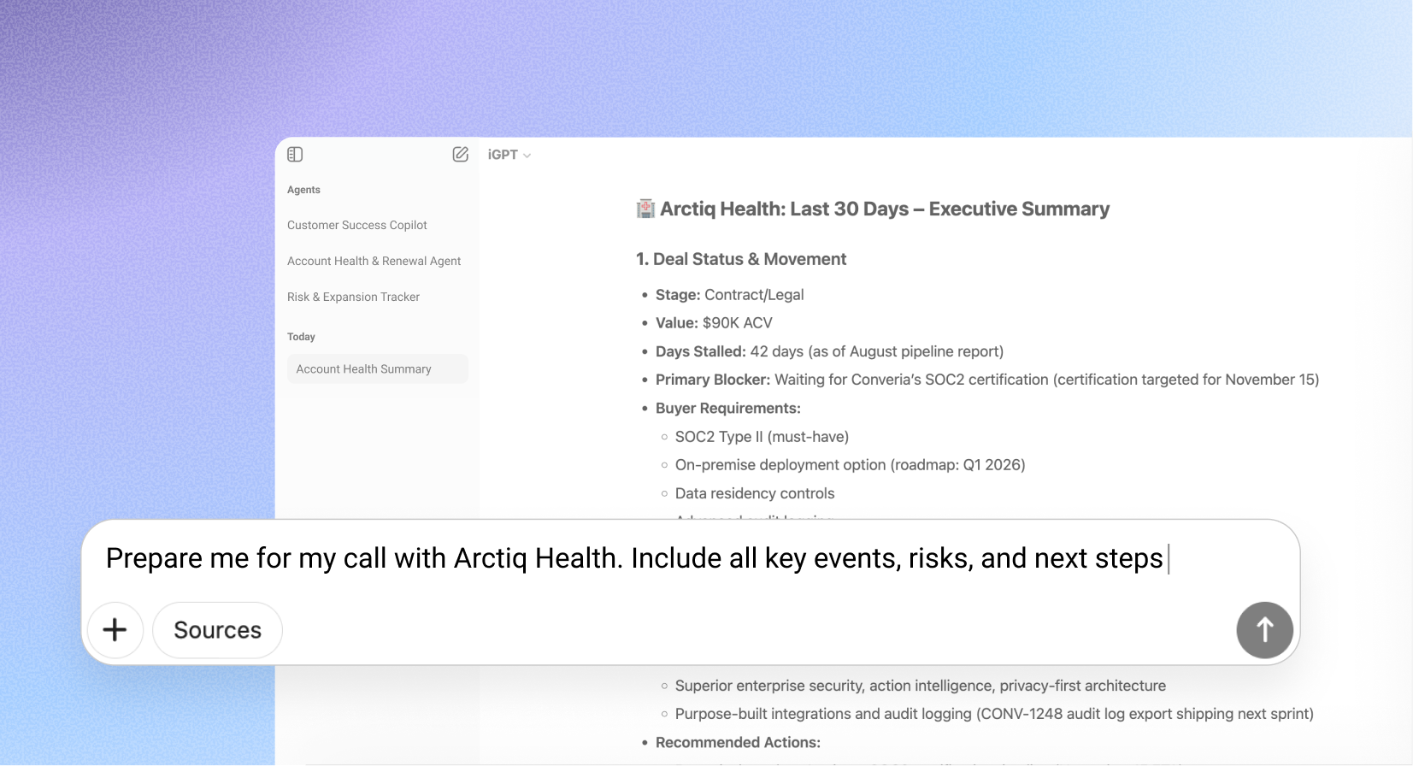
Task: Open the Sources button
Action: coord(217,630)
